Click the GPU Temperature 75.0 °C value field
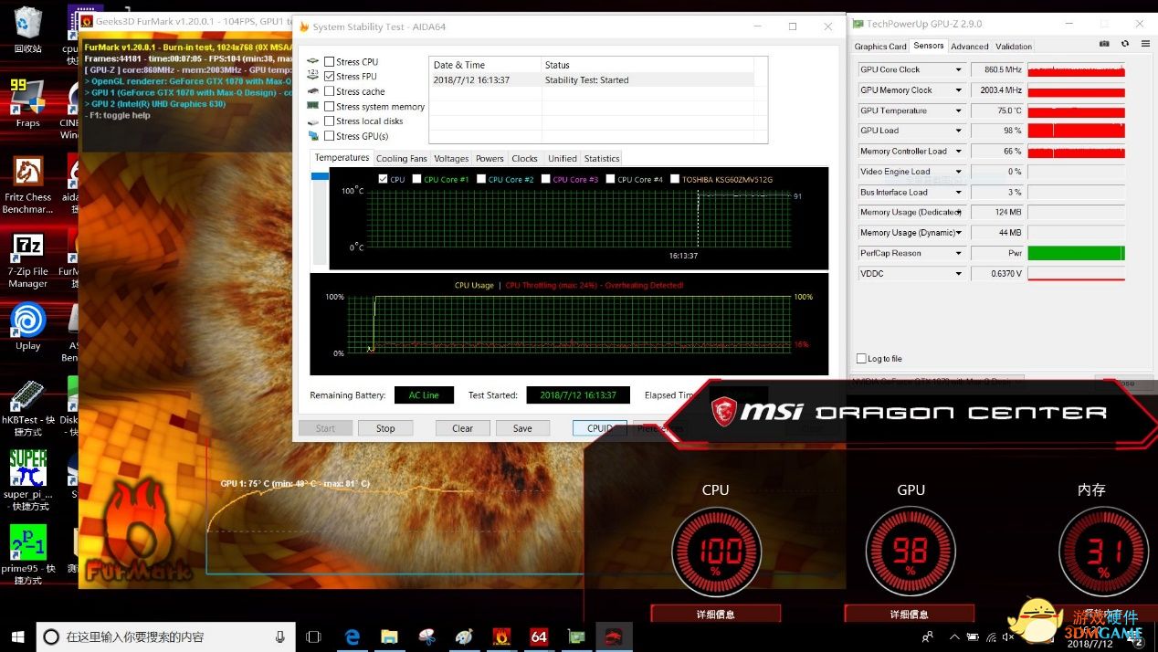Image resolution: width=1158 pixels, height=652 pixels. [x=997, y=110]
